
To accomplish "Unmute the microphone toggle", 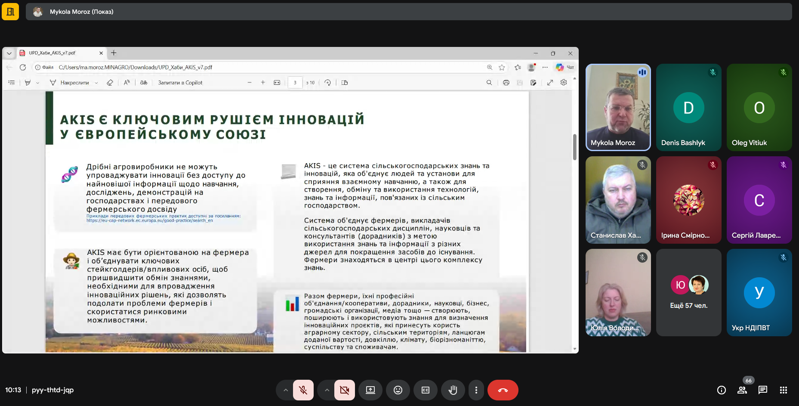I will (303, 390).
